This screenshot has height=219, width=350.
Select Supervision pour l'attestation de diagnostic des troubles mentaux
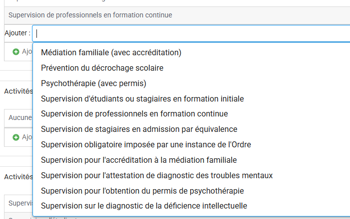[157, 175]
